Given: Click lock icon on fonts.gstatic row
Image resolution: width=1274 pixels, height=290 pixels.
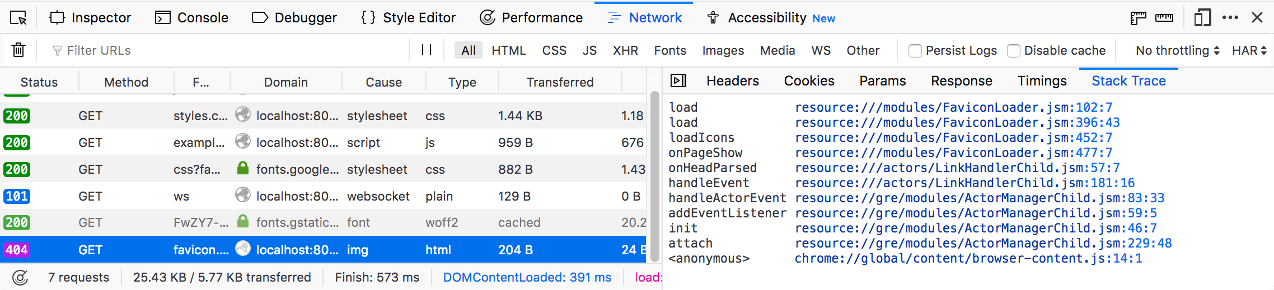Looking at the screenshot, I should point(243,221).
